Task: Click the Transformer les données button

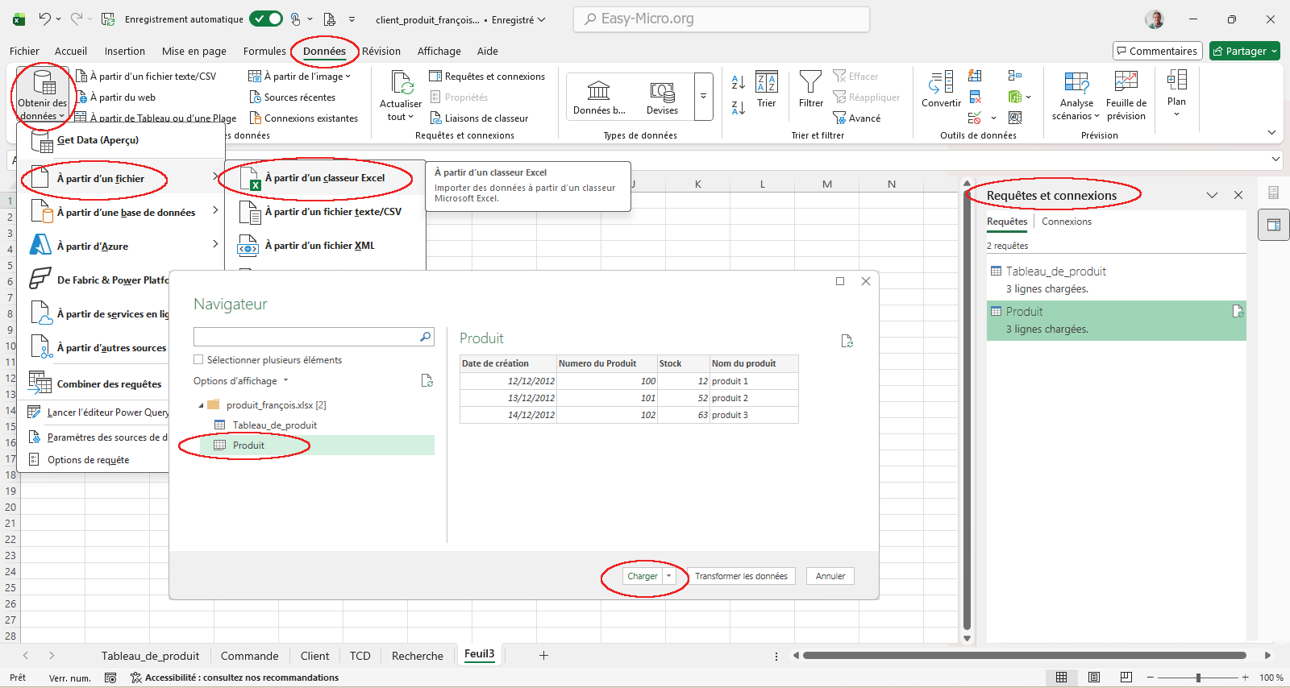Action: pos(741,576)
